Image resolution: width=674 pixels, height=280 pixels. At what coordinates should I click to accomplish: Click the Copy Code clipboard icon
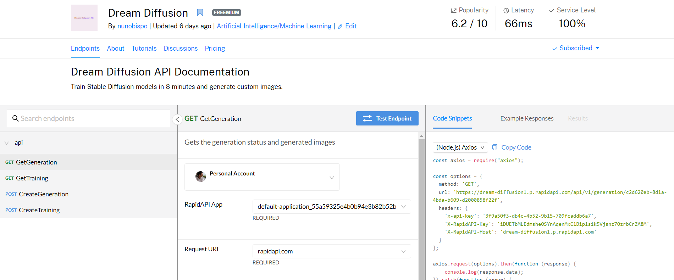coord(495,147)
